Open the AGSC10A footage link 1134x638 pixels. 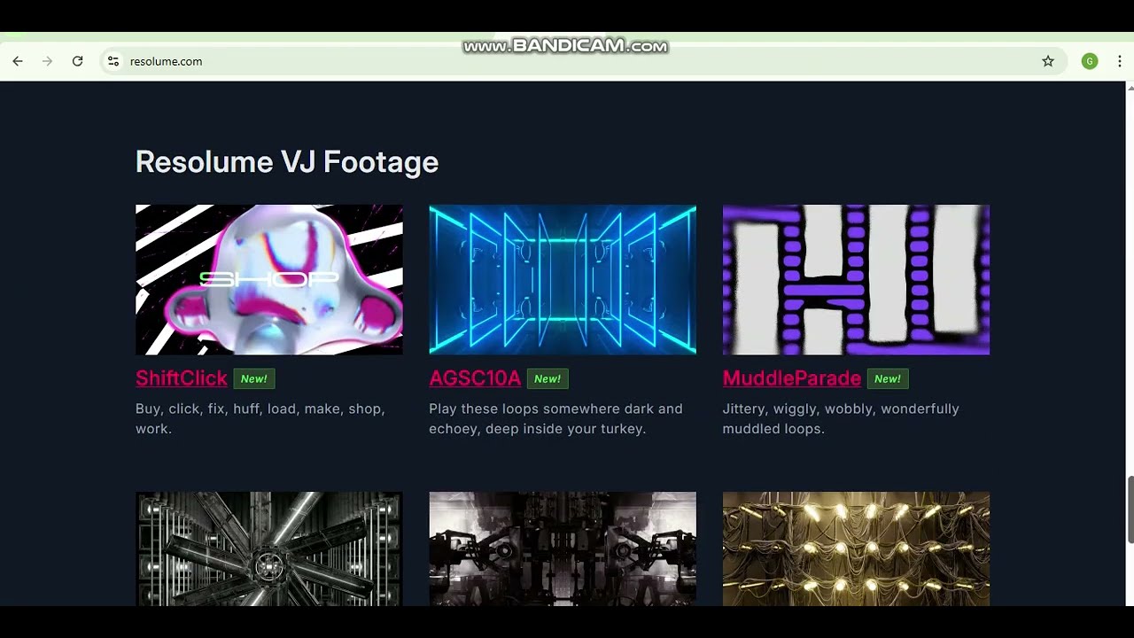coord(475,378)
